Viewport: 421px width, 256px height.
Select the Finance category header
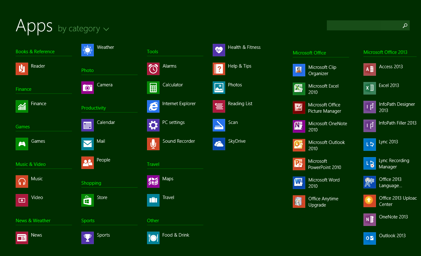(x=23, y=89)
